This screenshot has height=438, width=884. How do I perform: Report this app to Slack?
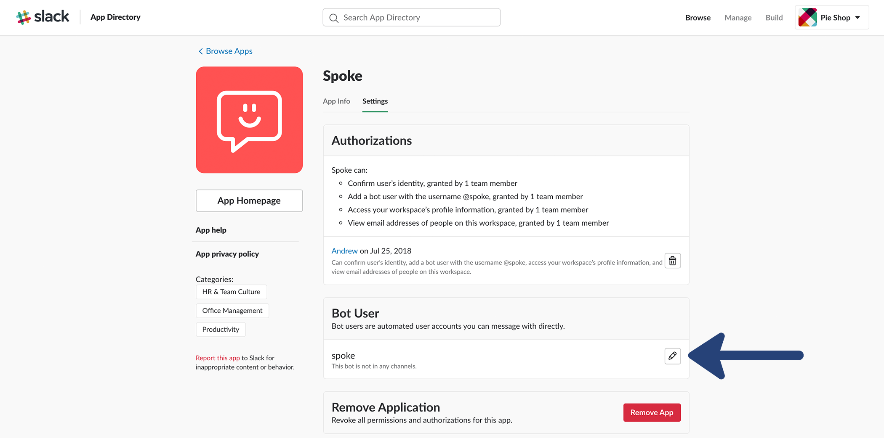coord(218,358)
